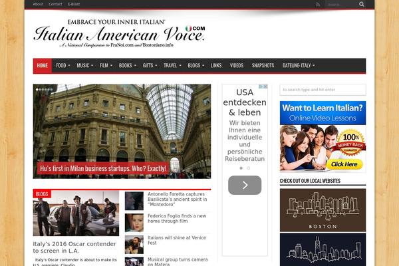The height and width of the screenshot is (266, 399).
Task: Click the Want to Learn Italian banner
Action: pos(323,137)
